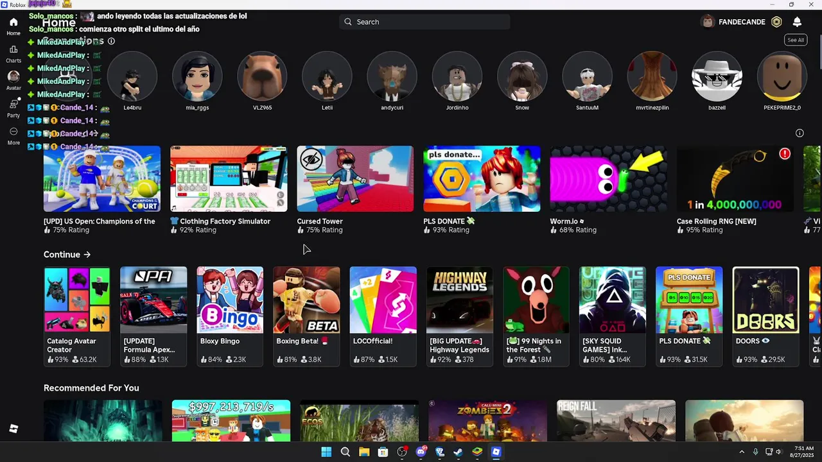Open the notifications bell

point(797,22)
